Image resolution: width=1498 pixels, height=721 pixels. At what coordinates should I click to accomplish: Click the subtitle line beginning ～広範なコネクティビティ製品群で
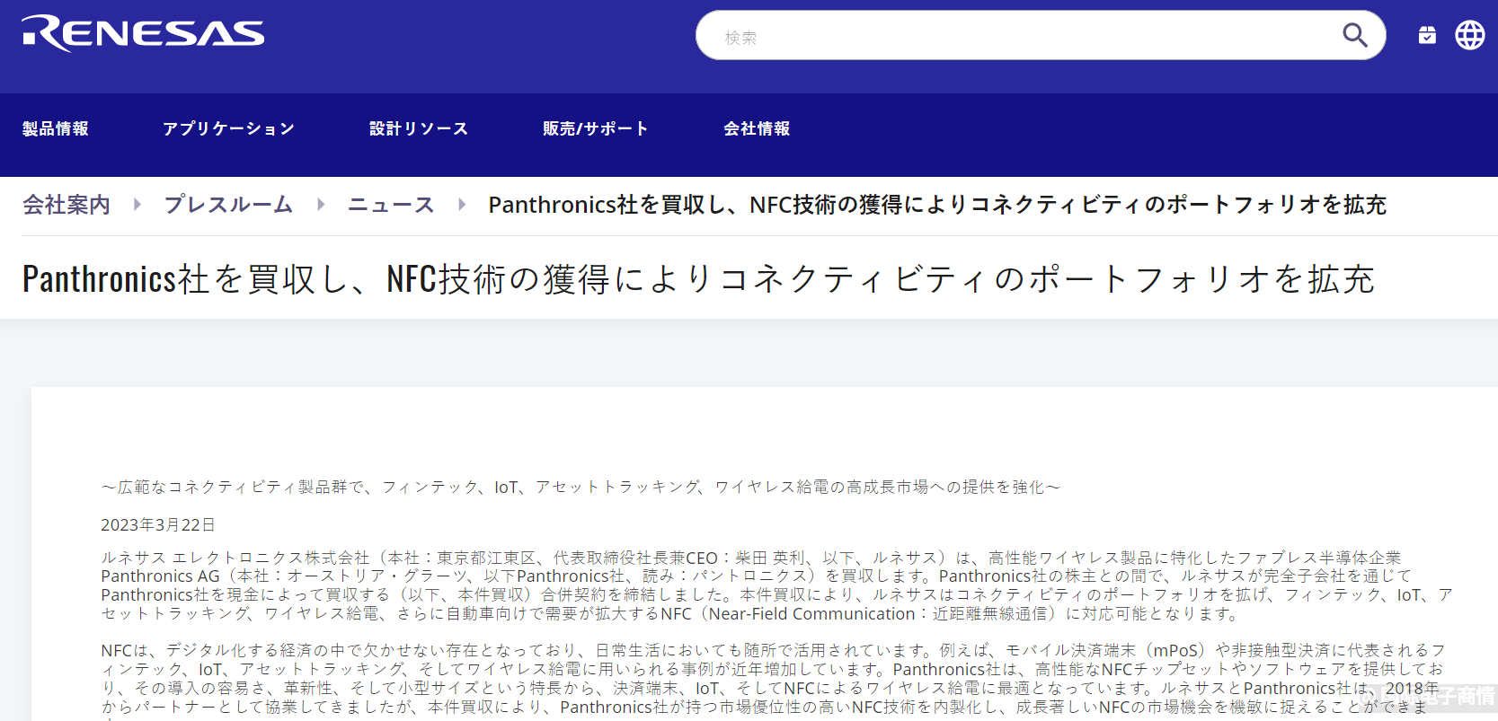click(581, 487)
